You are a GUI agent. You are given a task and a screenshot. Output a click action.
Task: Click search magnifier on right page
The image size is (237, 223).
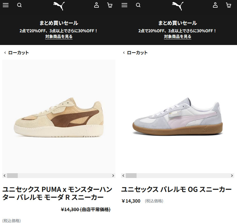pos(138,5)
